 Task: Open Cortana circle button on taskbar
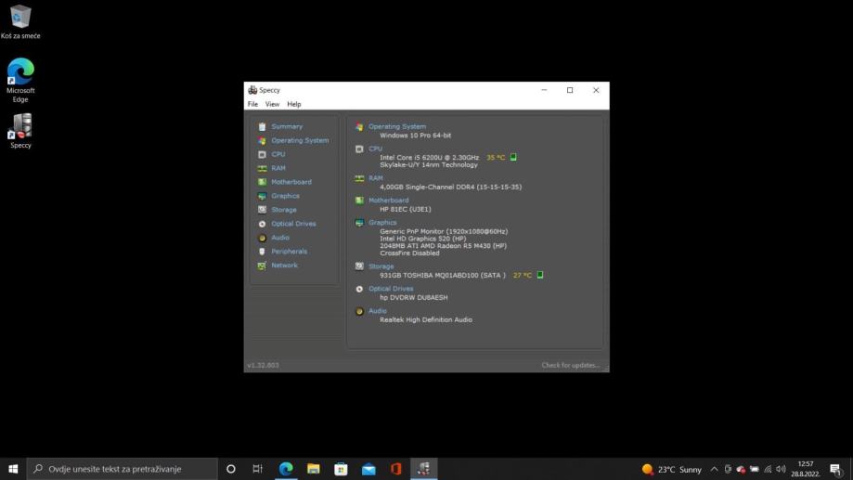231,469
